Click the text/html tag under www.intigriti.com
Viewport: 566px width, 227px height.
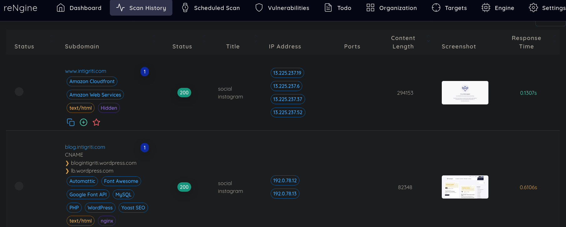(80, 108)
